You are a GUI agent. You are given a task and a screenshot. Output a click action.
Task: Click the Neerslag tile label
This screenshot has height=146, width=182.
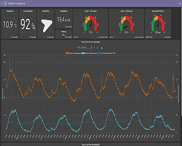click(x=64, y=31)
